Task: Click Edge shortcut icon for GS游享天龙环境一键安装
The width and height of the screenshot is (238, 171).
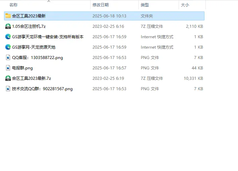Action: (8, 37)
